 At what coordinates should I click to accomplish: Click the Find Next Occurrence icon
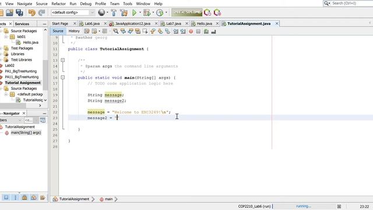point(131,32)
